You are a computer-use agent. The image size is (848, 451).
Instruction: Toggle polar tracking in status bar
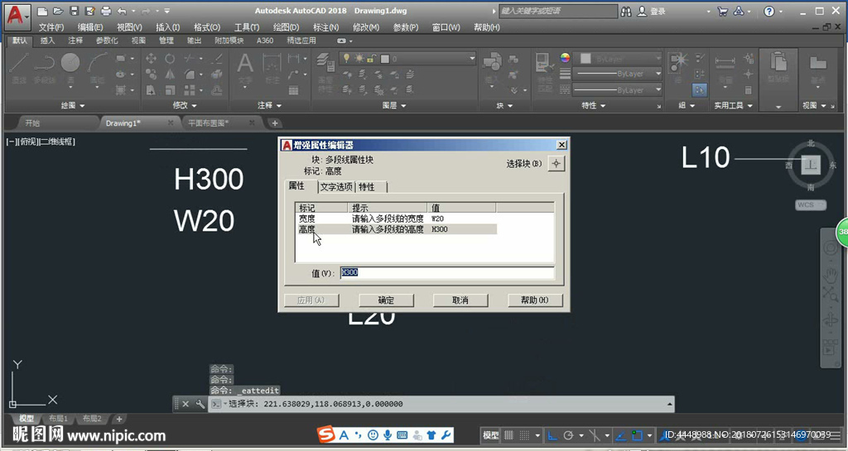568,435
